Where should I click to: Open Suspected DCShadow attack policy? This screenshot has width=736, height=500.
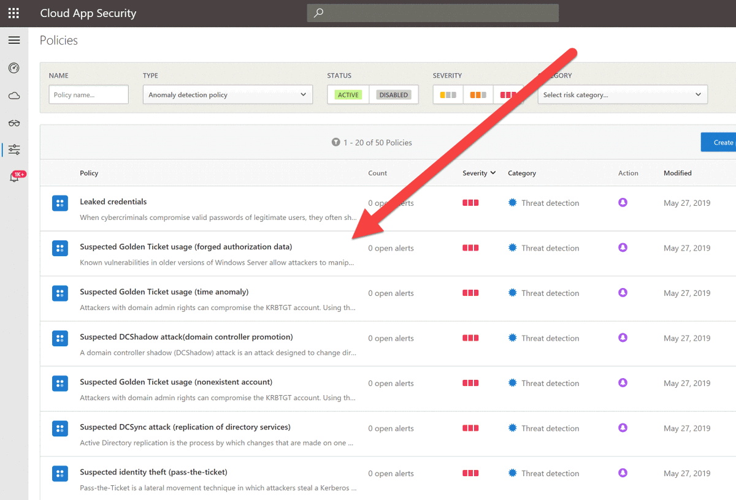coord(186,337)
